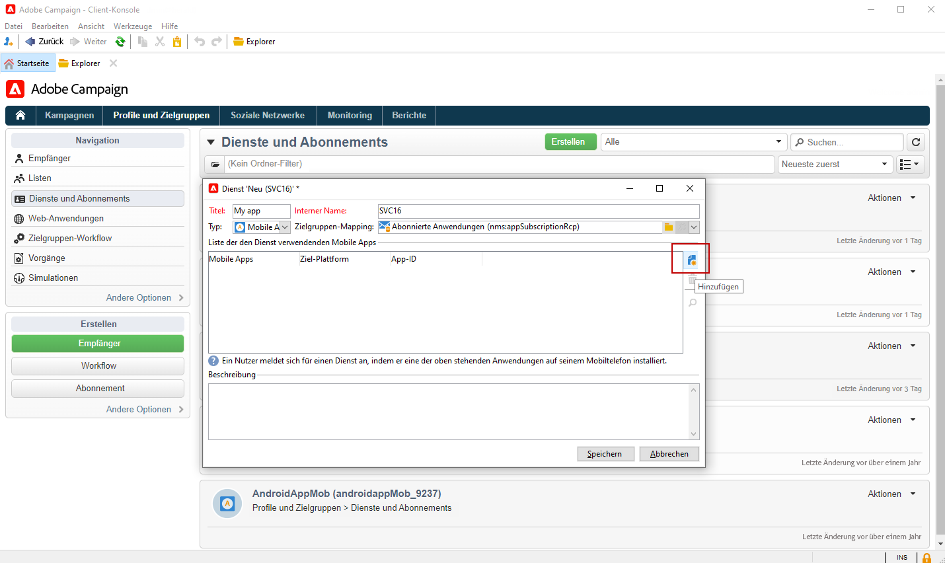Screen dimensions: 945x563
Task: Go to the Kampagnen tab
Action: pyautogui.click(x=69, y=115)
